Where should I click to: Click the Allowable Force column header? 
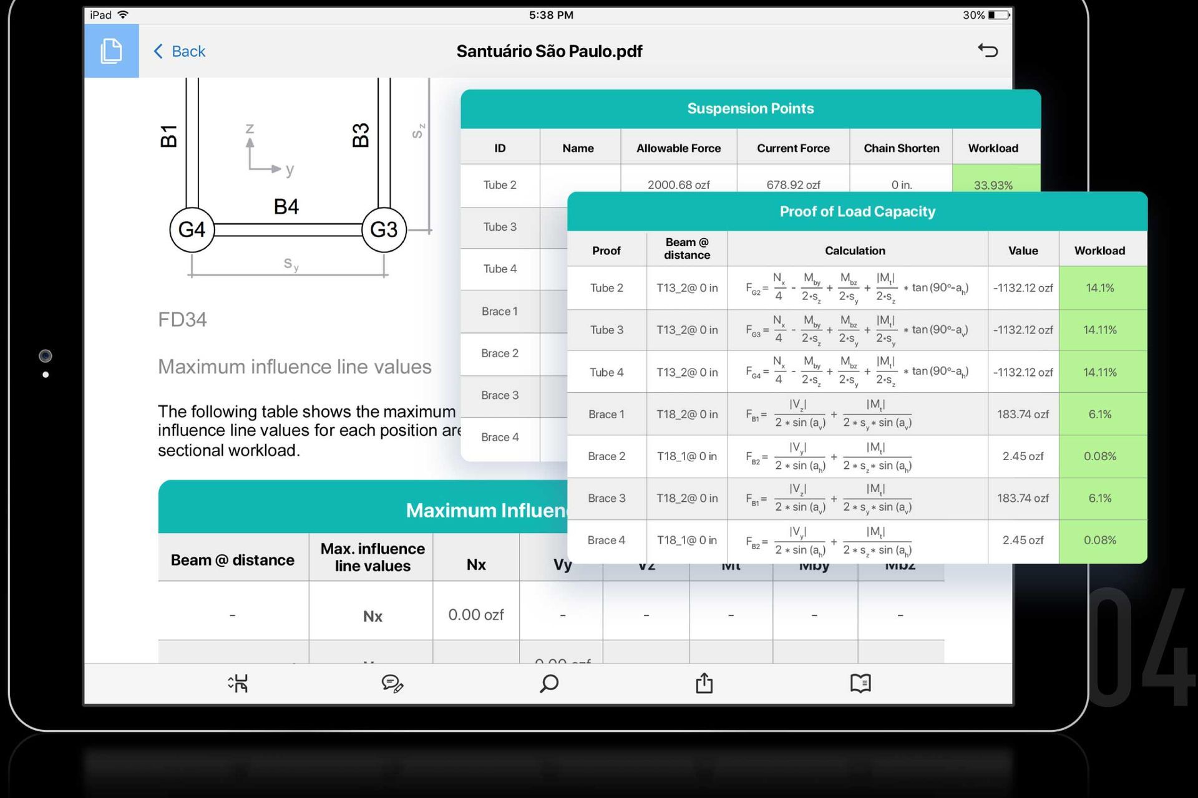click(x=678, y=148)
